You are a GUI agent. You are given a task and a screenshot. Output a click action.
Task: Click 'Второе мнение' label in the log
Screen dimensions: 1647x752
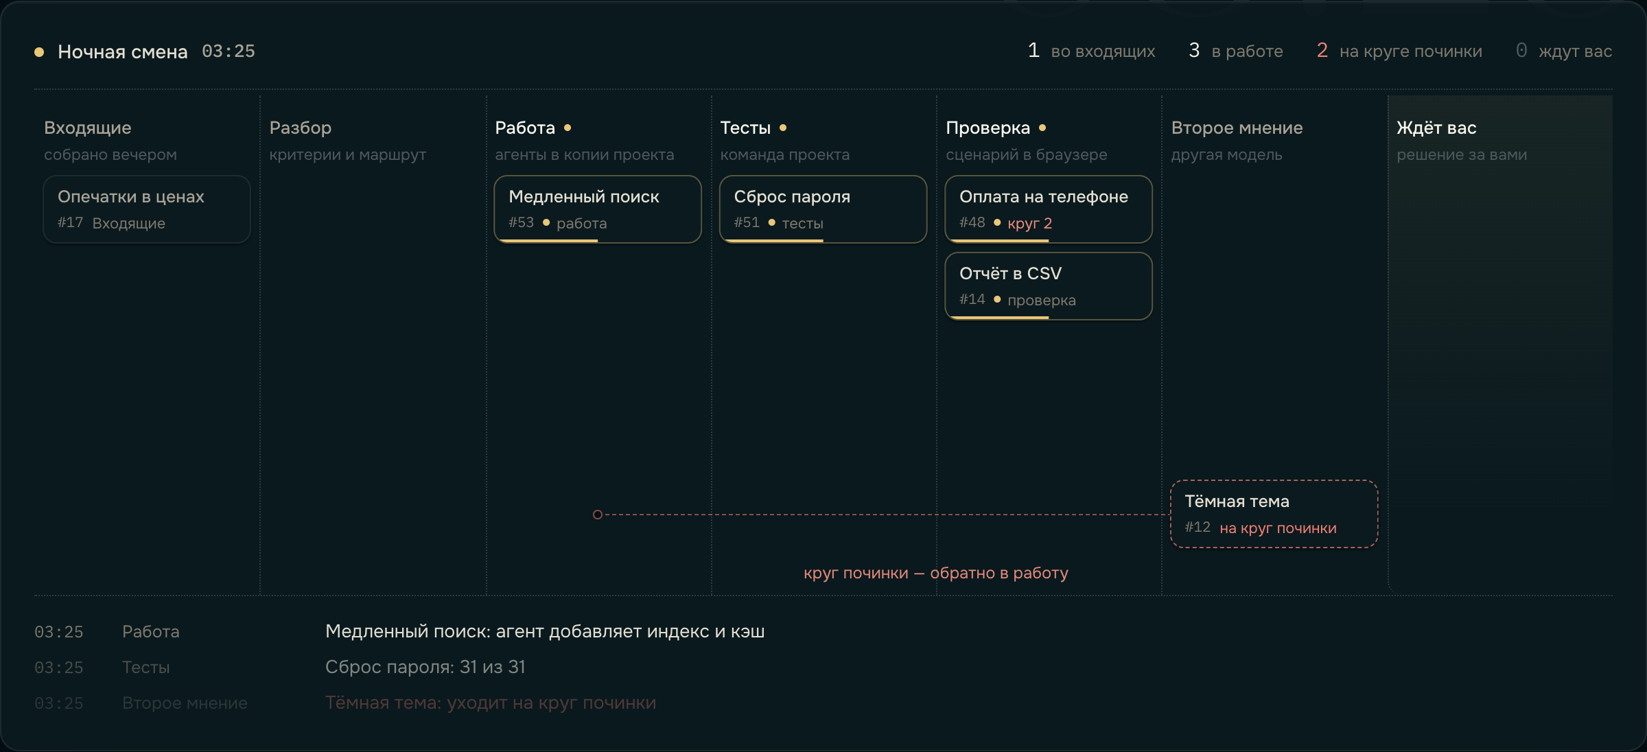(185, 703)
